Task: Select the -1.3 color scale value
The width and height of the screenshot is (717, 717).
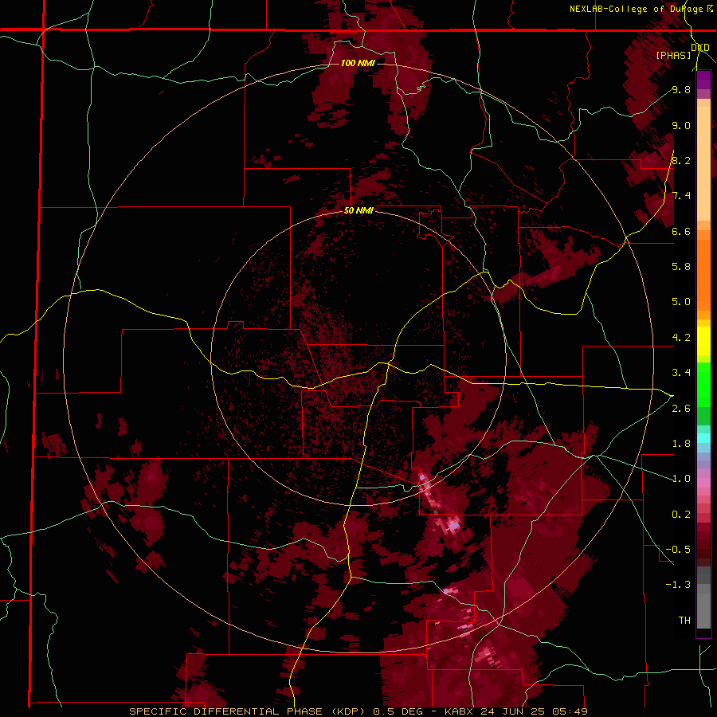Action: tap(678, 585)
